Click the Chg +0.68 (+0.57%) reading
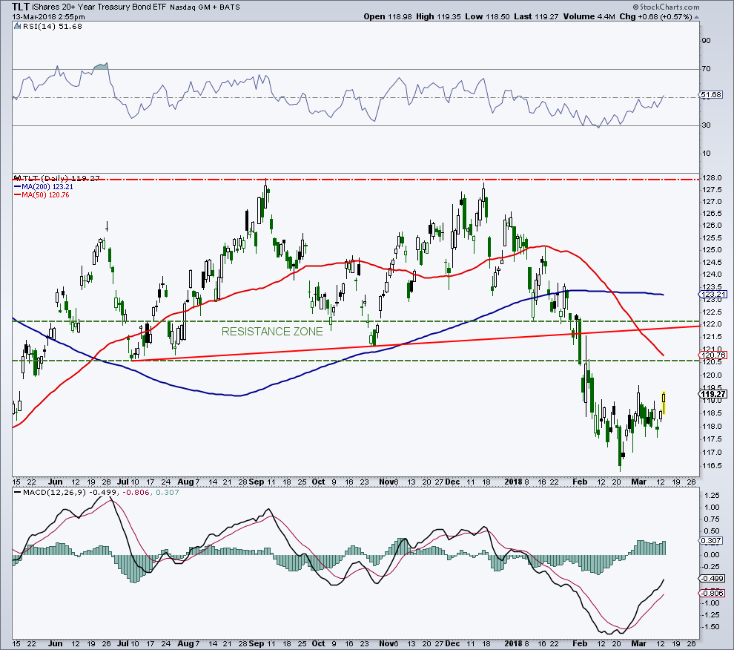The image size is (734, 650). [x=655, y=16]
